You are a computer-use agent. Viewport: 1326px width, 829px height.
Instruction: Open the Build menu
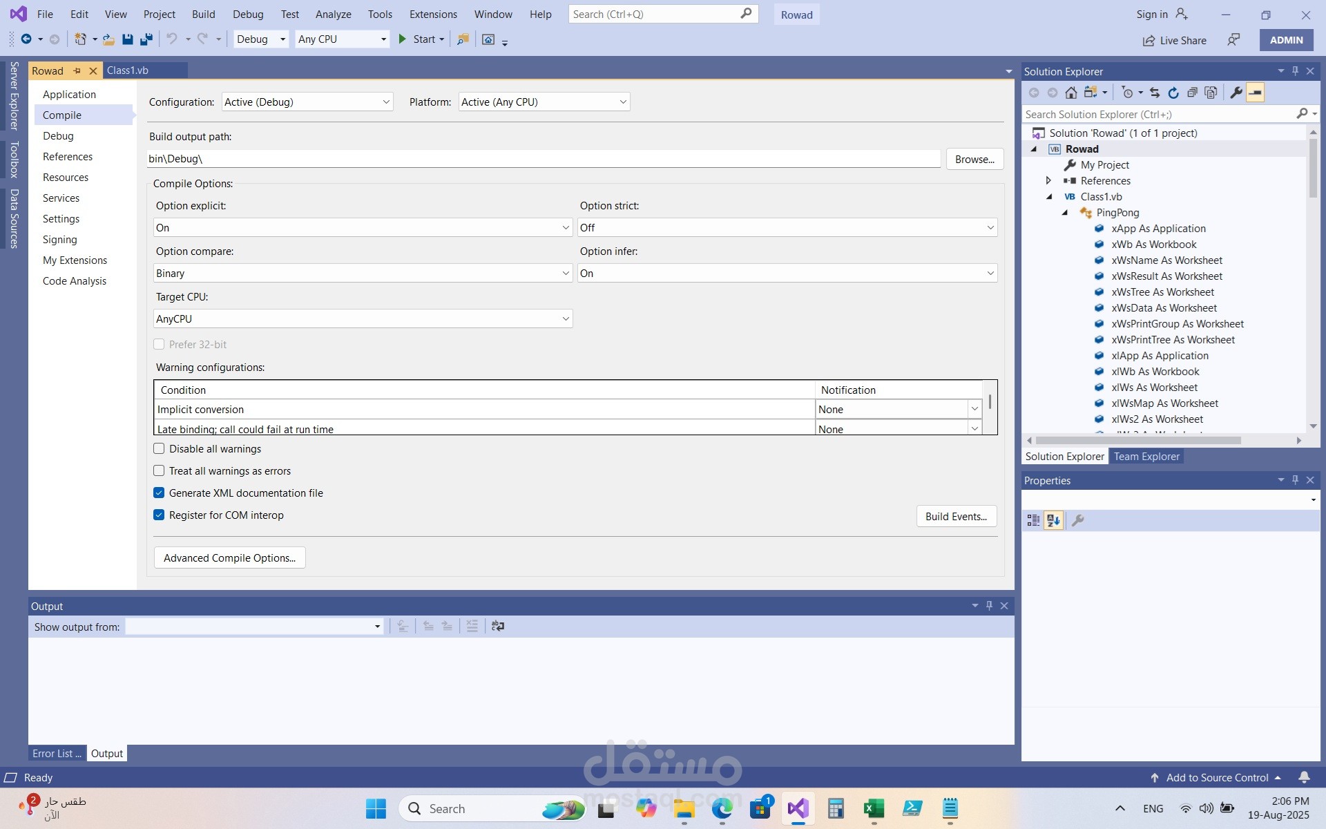(203, 14)
